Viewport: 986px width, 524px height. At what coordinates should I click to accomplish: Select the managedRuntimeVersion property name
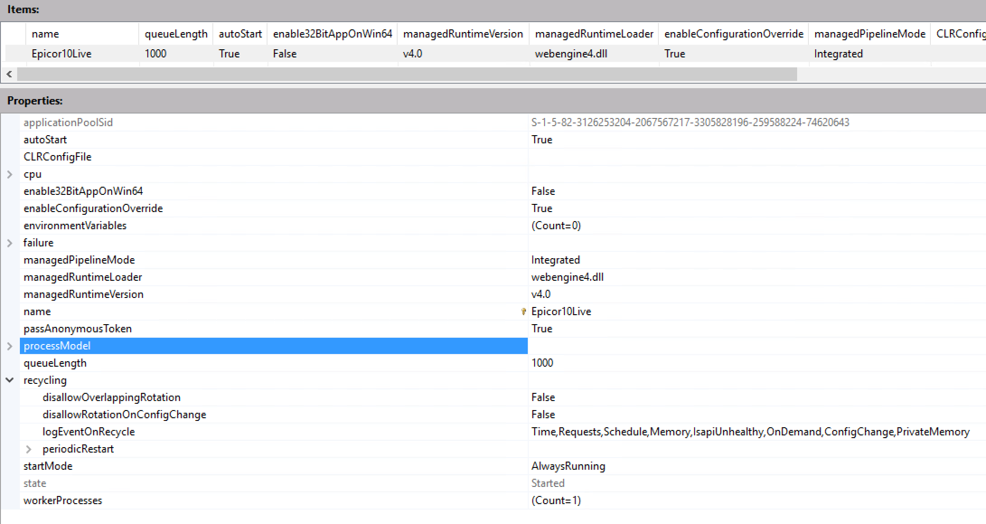point(84,294)
